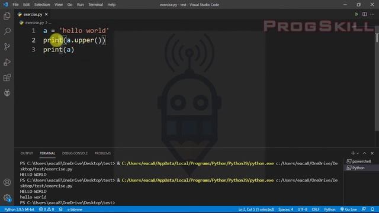Switch to the PROBLEMS panel tab
This screenshot has height=213, width=379.
(102, 153)
